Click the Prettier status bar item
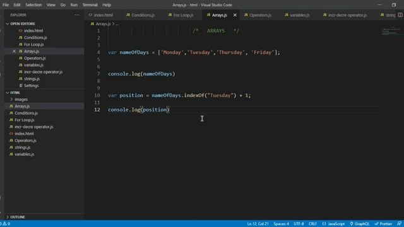404x227 pixels. click(383, 224)
